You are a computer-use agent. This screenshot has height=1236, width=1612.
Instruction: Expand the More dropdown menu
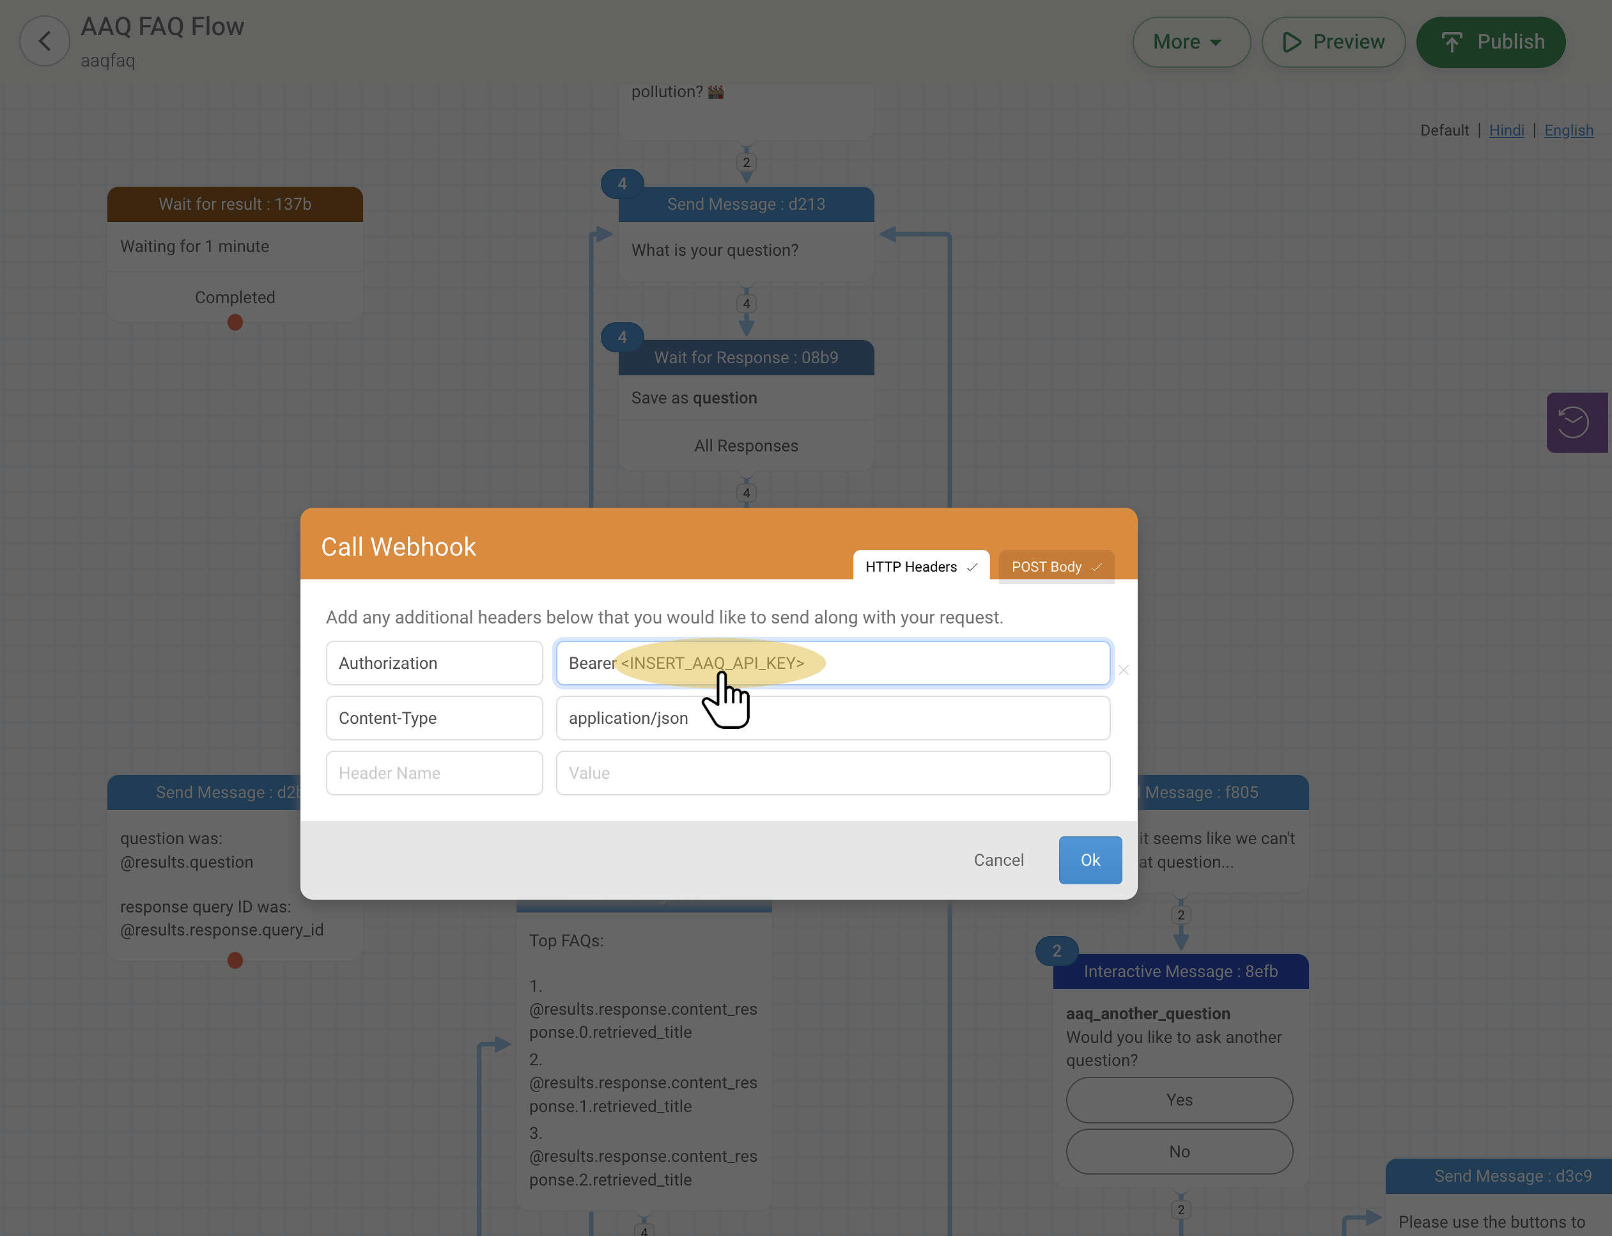coord(1191,42)
